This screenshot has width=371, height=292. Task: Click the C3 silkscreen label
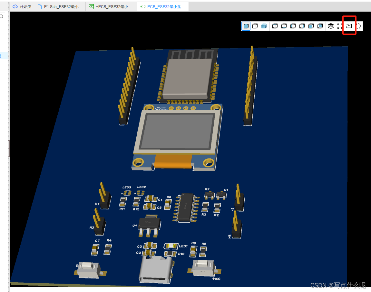(x=140, y=247)
